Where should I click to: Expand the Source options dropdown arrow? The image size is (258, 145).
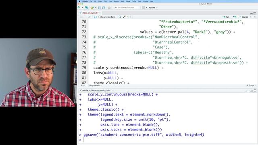pos(250,17)
